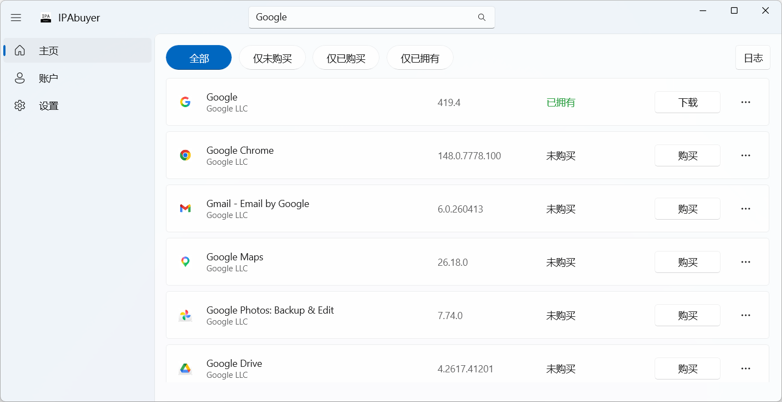
Task: Click the Google Drive app icon
Action: [186, 369]
